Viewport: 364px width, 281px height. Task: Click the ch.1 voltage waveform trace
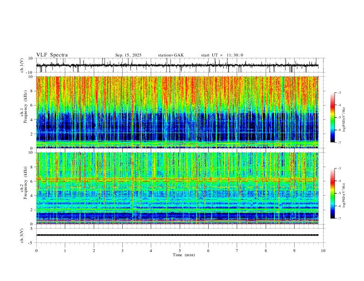point(177,65)
